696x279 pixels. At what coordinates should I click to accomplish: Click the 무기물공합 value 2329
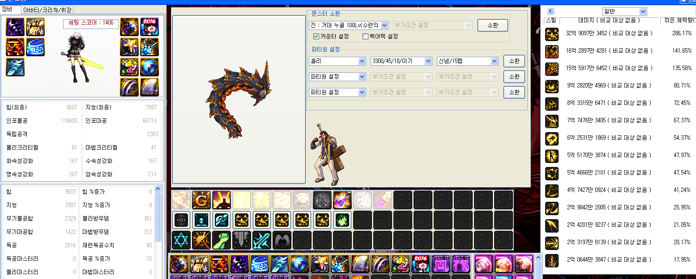pos(70,219)
